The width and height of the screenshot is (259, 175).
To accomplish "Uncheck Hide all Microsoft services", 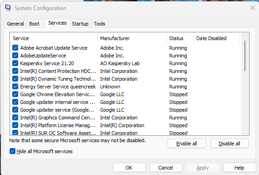I will tap(12, 151).
